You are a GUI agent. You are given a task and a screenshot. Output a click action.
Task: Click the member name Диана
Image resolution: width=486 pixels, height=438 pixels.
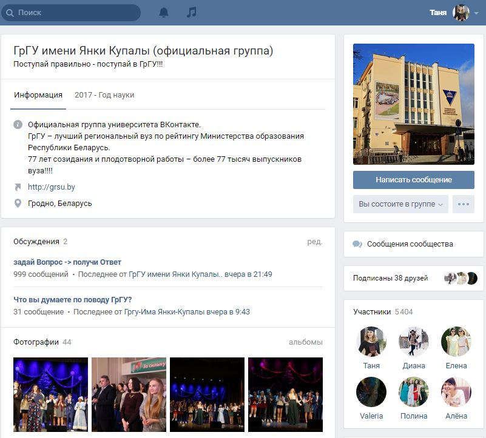click(x=414, y=365)
